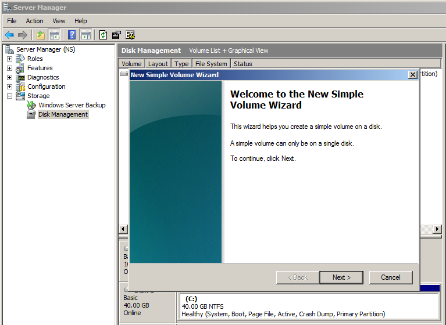Close the New Simple Volume Wizard dialog
The height and width of the screenshot is (325, 446).
(x=412, y=75)
